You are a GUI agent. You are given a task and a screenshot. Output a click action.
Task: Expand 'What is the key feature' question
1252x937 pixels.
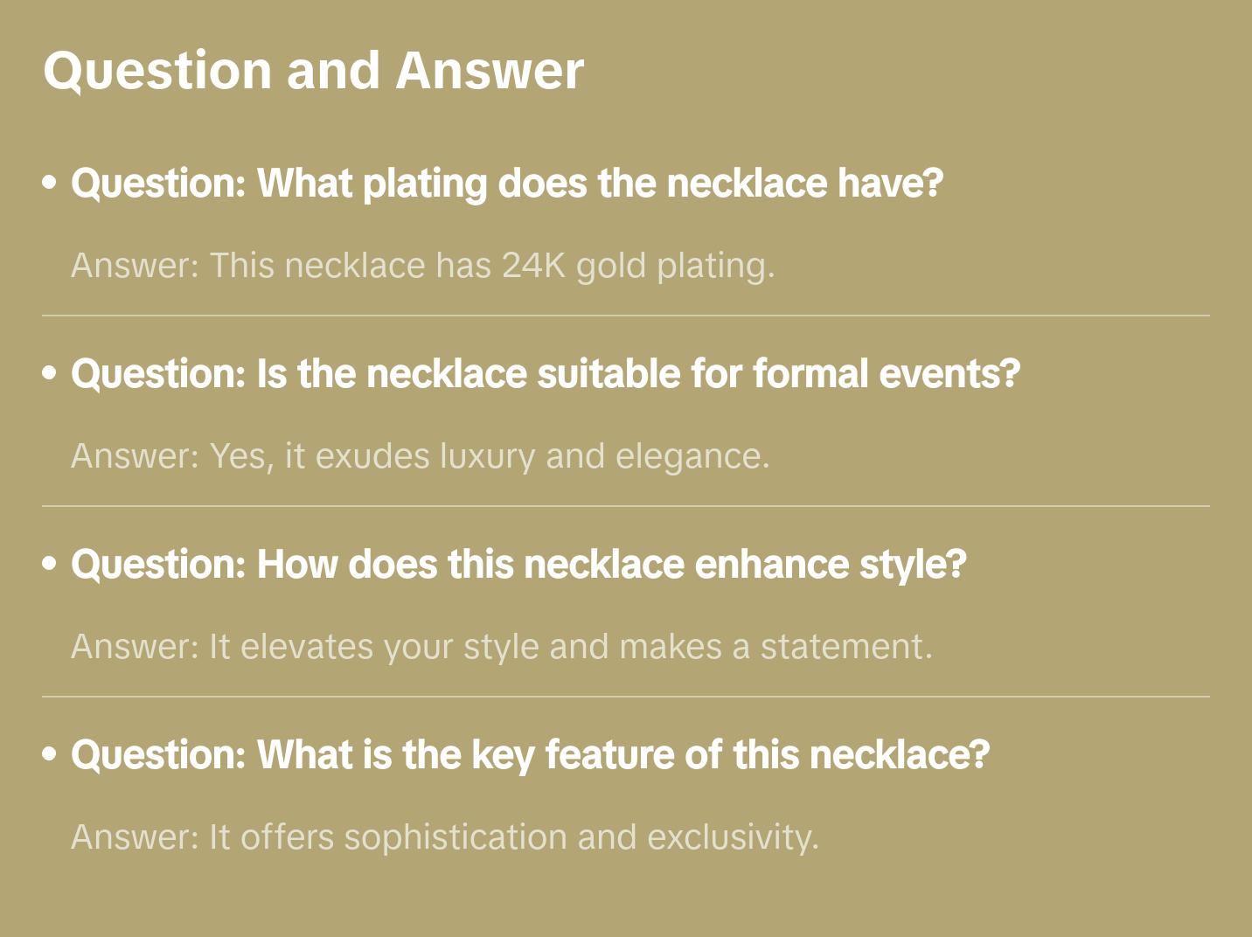click(x=530, y=755)
